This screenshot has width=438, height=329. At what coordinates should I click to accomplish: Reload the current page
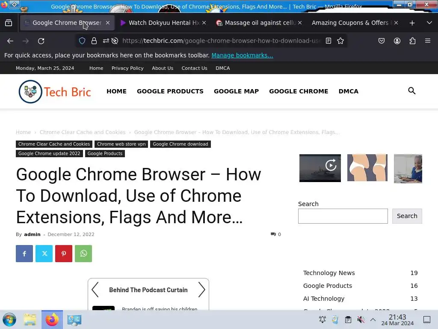point(41,41)
